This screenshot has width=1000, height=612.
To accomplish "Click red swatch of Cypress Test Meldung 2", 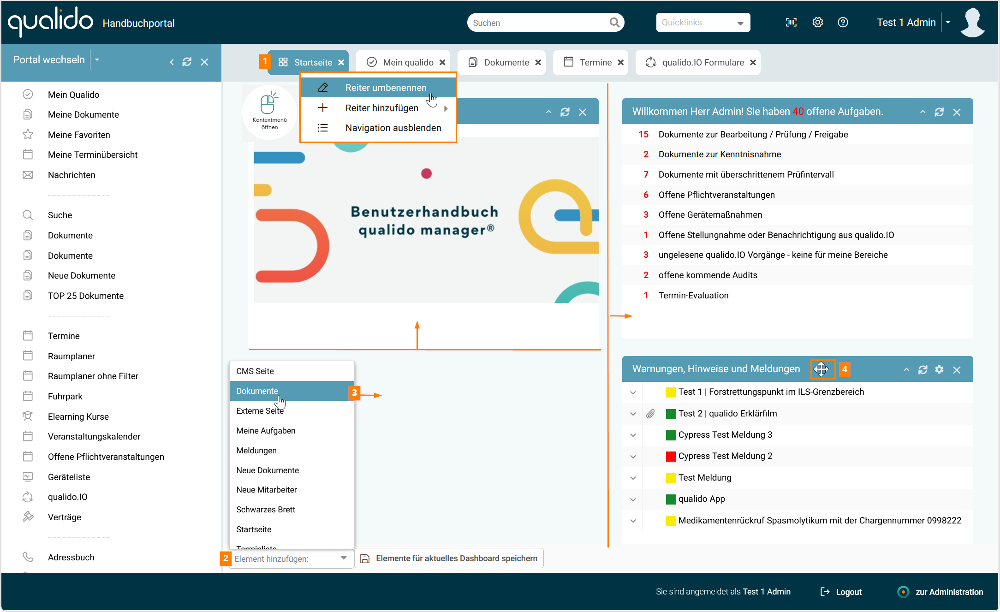I will click(671, 457).
